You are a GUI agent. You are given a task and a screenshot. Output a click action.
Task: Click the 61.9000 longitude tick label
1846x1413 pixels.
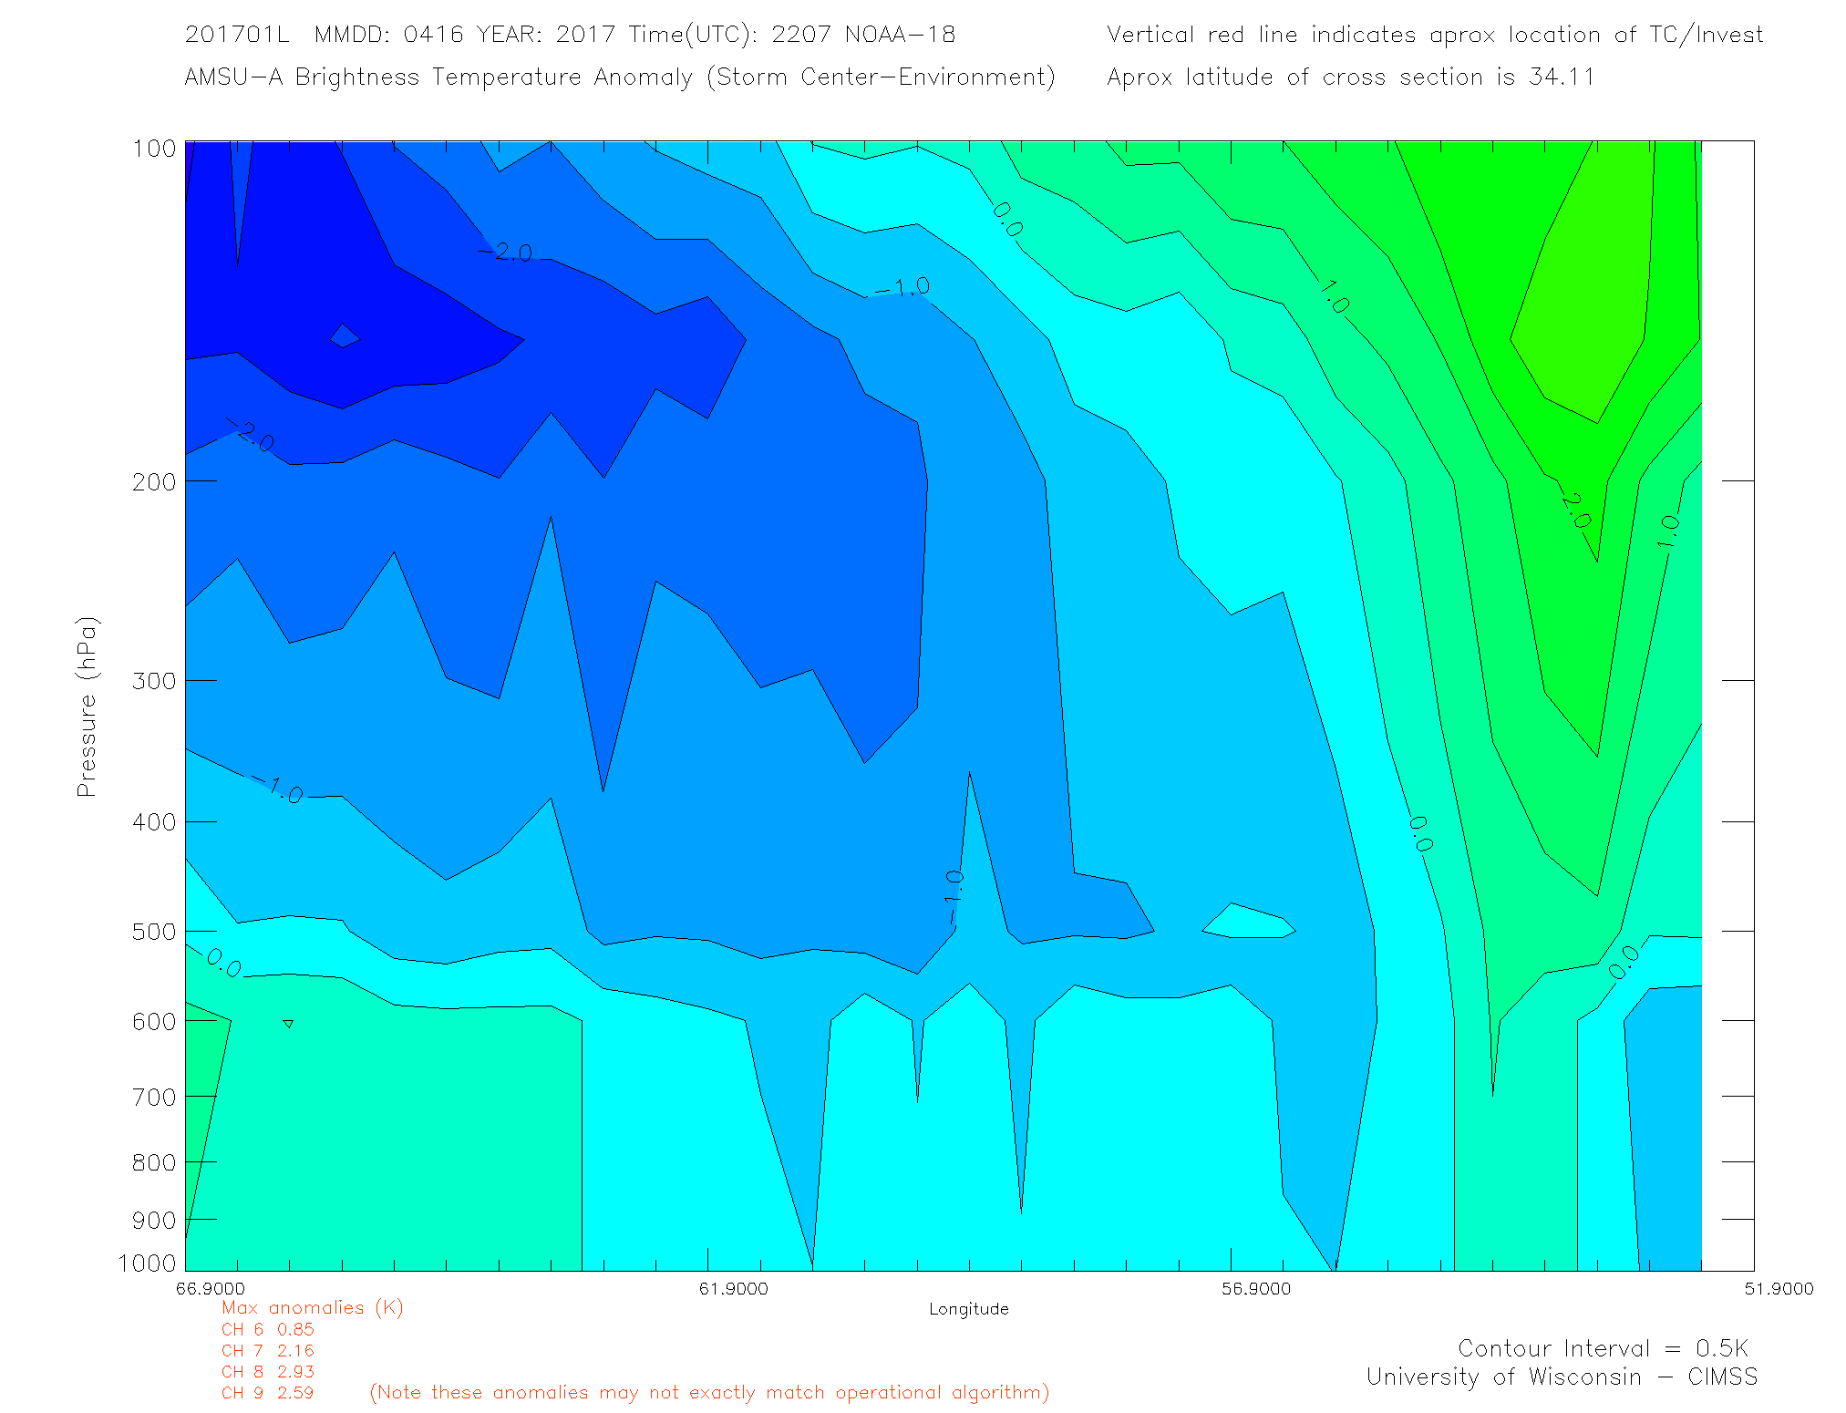(733, 1288)
